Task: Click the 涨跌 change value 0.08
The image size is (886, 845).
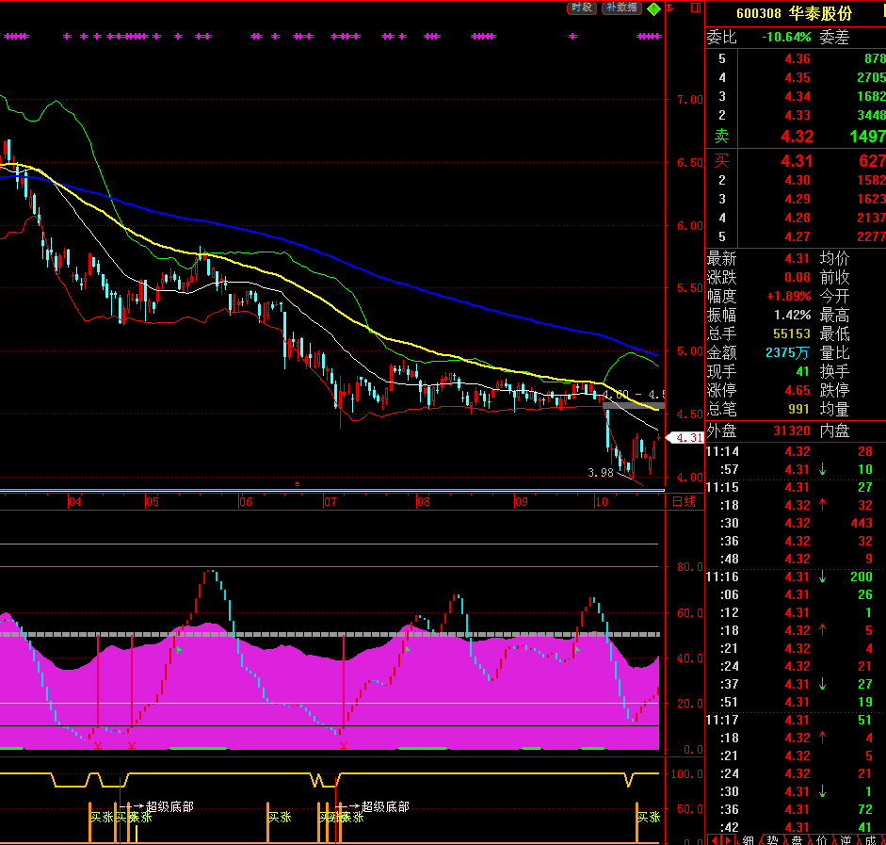Action: tap(797, 278)
